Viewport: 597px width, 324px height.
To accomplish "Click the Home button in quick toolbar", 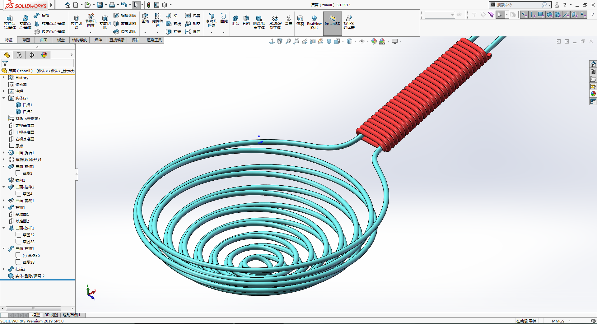I will coord(68,5).
